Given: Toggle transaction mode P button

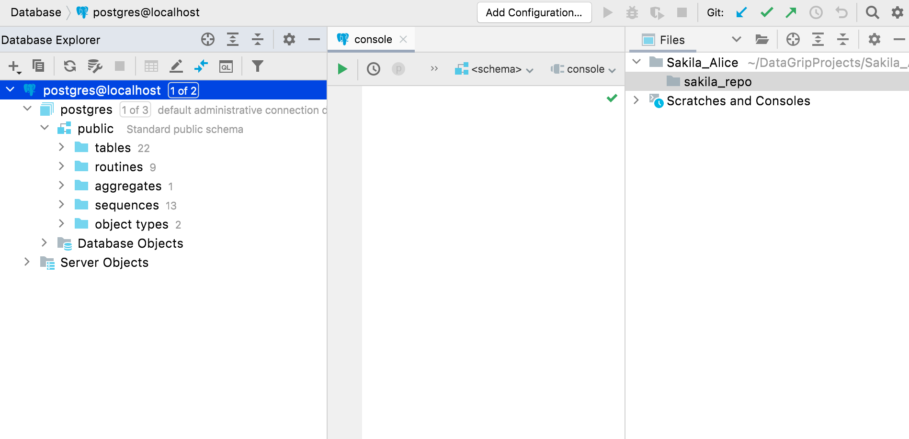Looking at the screenshot, I should (x=398, y=69).
